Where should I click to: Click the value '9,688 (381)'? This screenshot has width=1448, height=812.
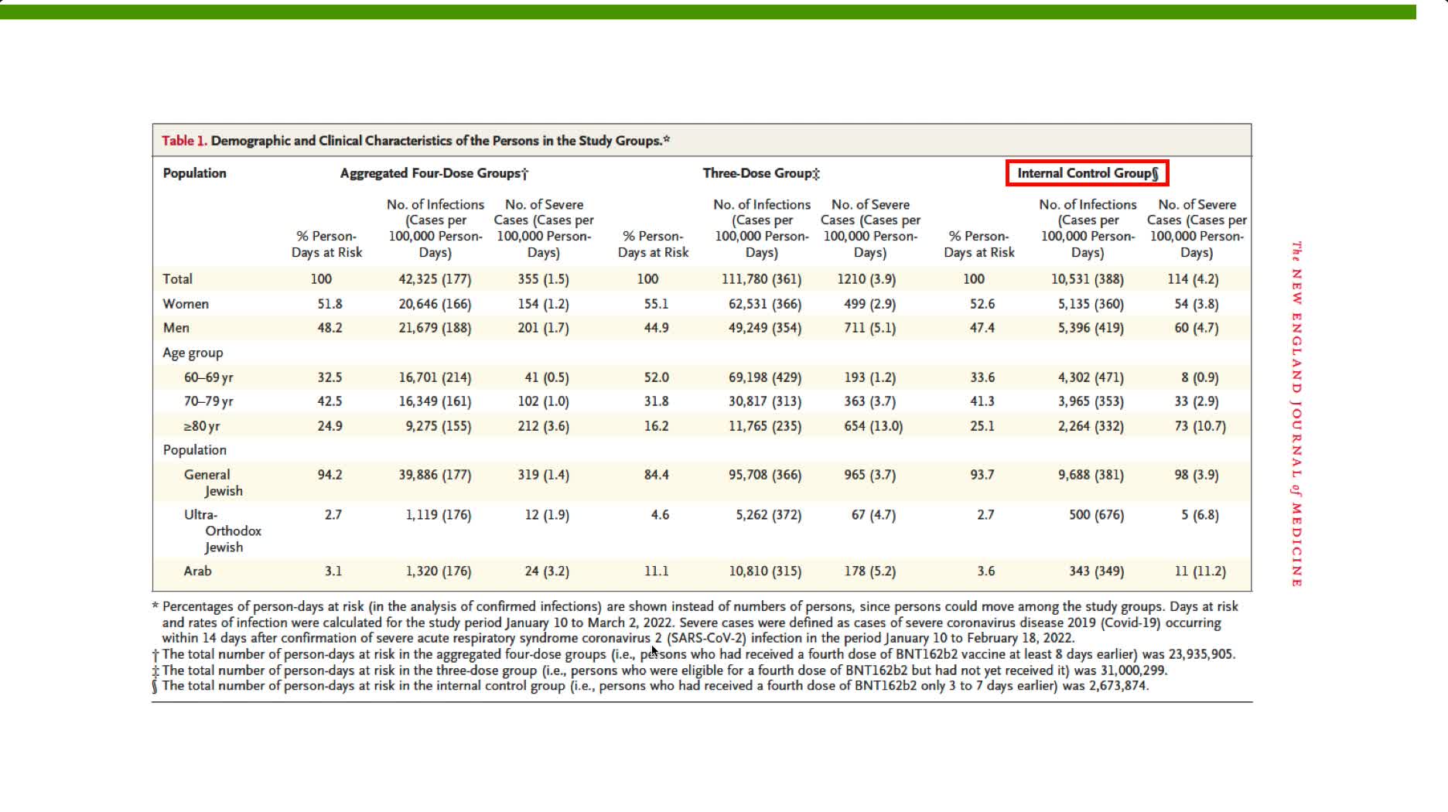[x=1091, y=475]
